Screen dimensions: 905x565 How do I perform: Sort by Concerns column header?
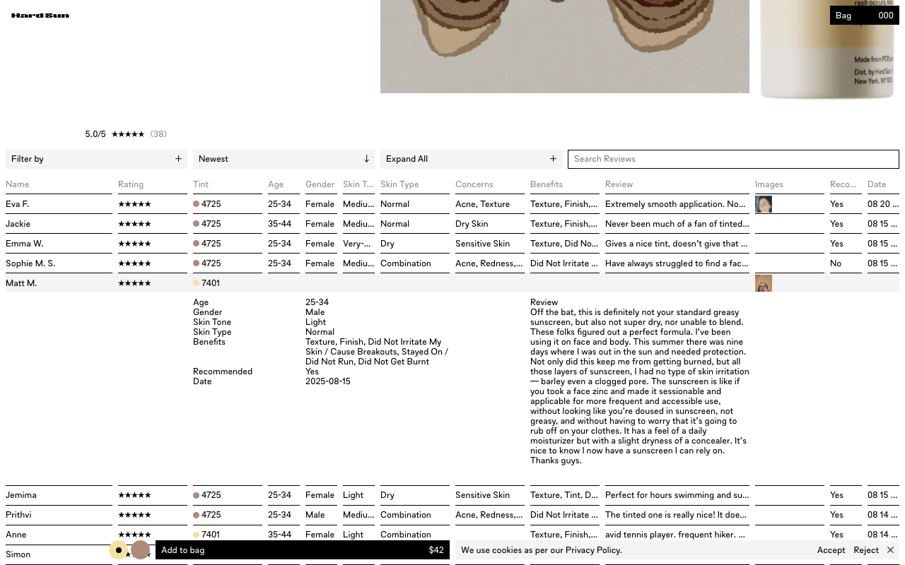[x=474, y=184]
